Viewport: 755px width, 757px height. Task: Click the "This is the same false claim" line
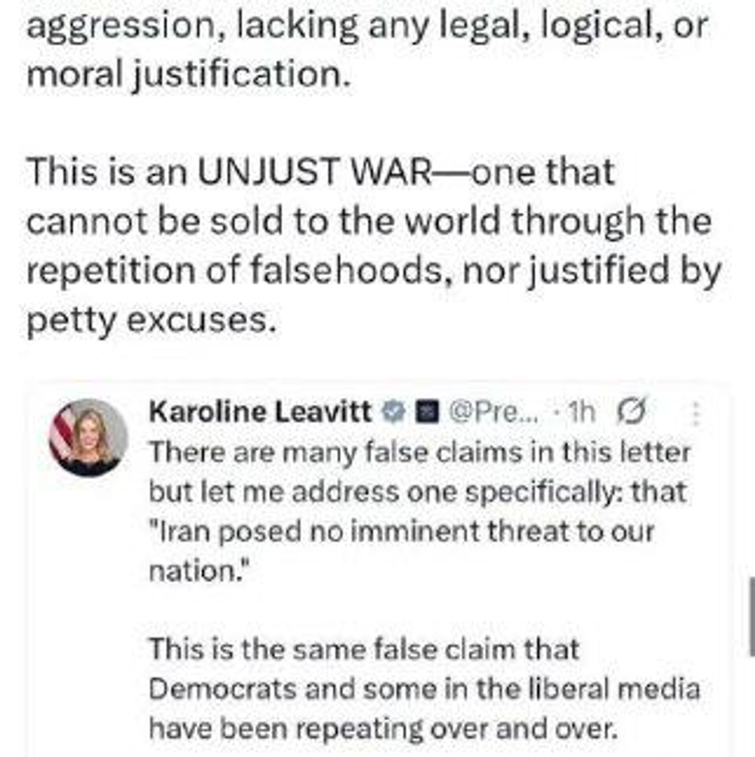[364, 649]
